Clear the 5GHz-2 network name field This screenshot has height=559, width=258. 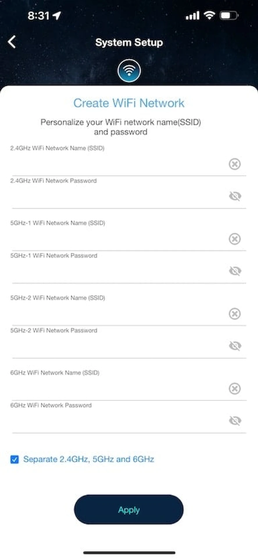[235, 314]
